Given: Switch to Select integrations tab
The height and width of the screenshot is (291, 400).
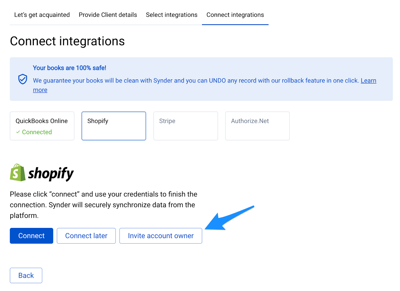Looking at the screenshot, I should click(x=171, y=15).
